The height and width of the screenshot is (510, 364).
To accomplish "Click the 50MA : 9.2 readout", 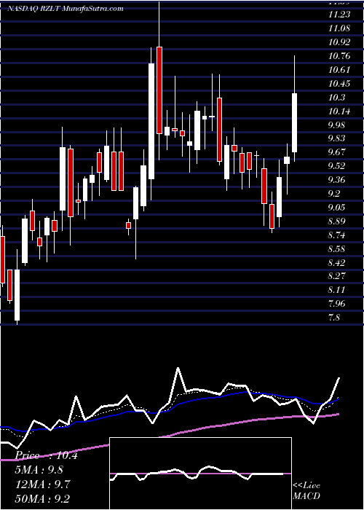I will coord(41,498).
